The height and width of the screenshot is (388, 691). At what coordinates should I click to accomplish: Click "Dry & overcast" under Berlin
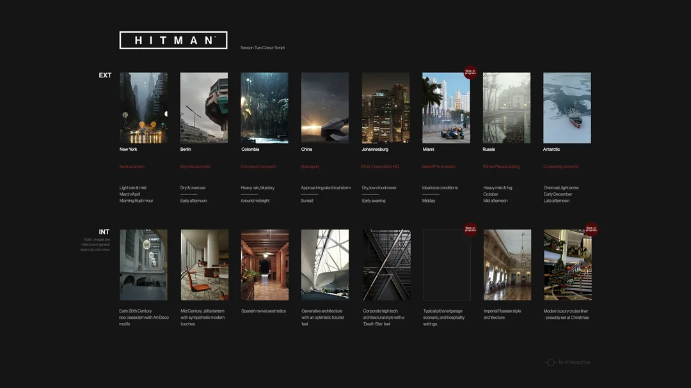pyautogui.click(x=193, y=188)
